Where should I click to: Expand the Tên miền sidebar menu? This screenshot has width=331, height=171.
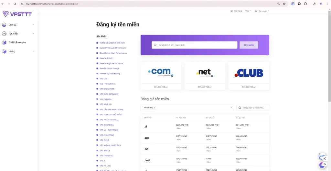coord(33,34)
